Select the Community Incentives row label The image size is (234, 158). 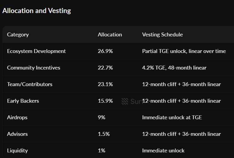[x=33, y=68]
